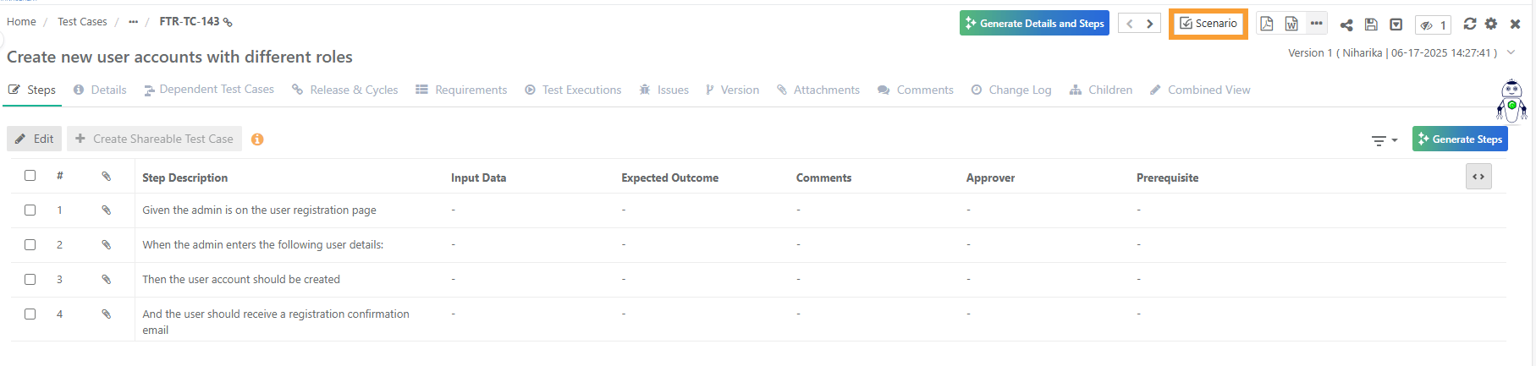Open the settings gear icon
Screen dimensions: 1536x366
[1491, 25]
